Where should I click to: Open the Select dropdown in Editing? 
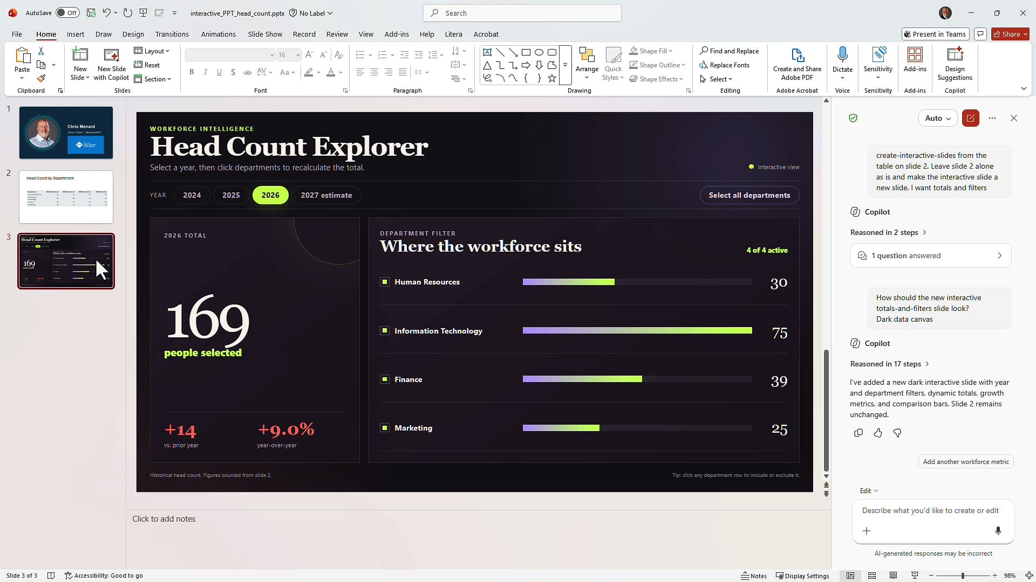coord(716,79)
